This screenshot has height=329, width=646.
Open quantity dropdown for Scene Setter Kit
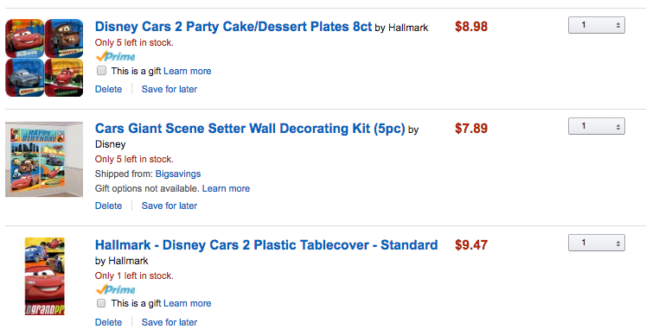click(597, 126)
